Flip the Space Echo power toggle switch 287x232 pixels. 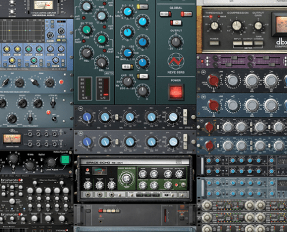point(183,185)
